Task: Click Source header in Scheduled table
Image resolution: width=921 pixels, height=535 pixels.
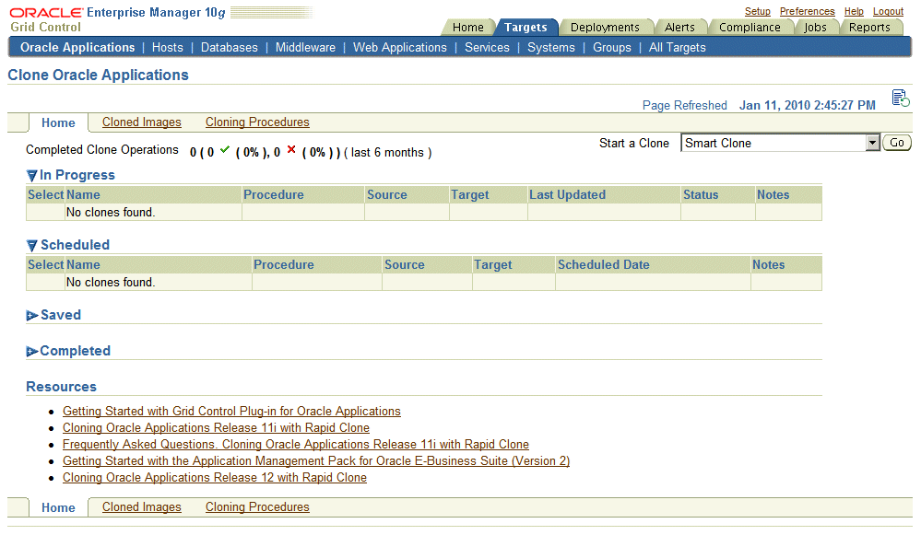Action: point(405,264)
